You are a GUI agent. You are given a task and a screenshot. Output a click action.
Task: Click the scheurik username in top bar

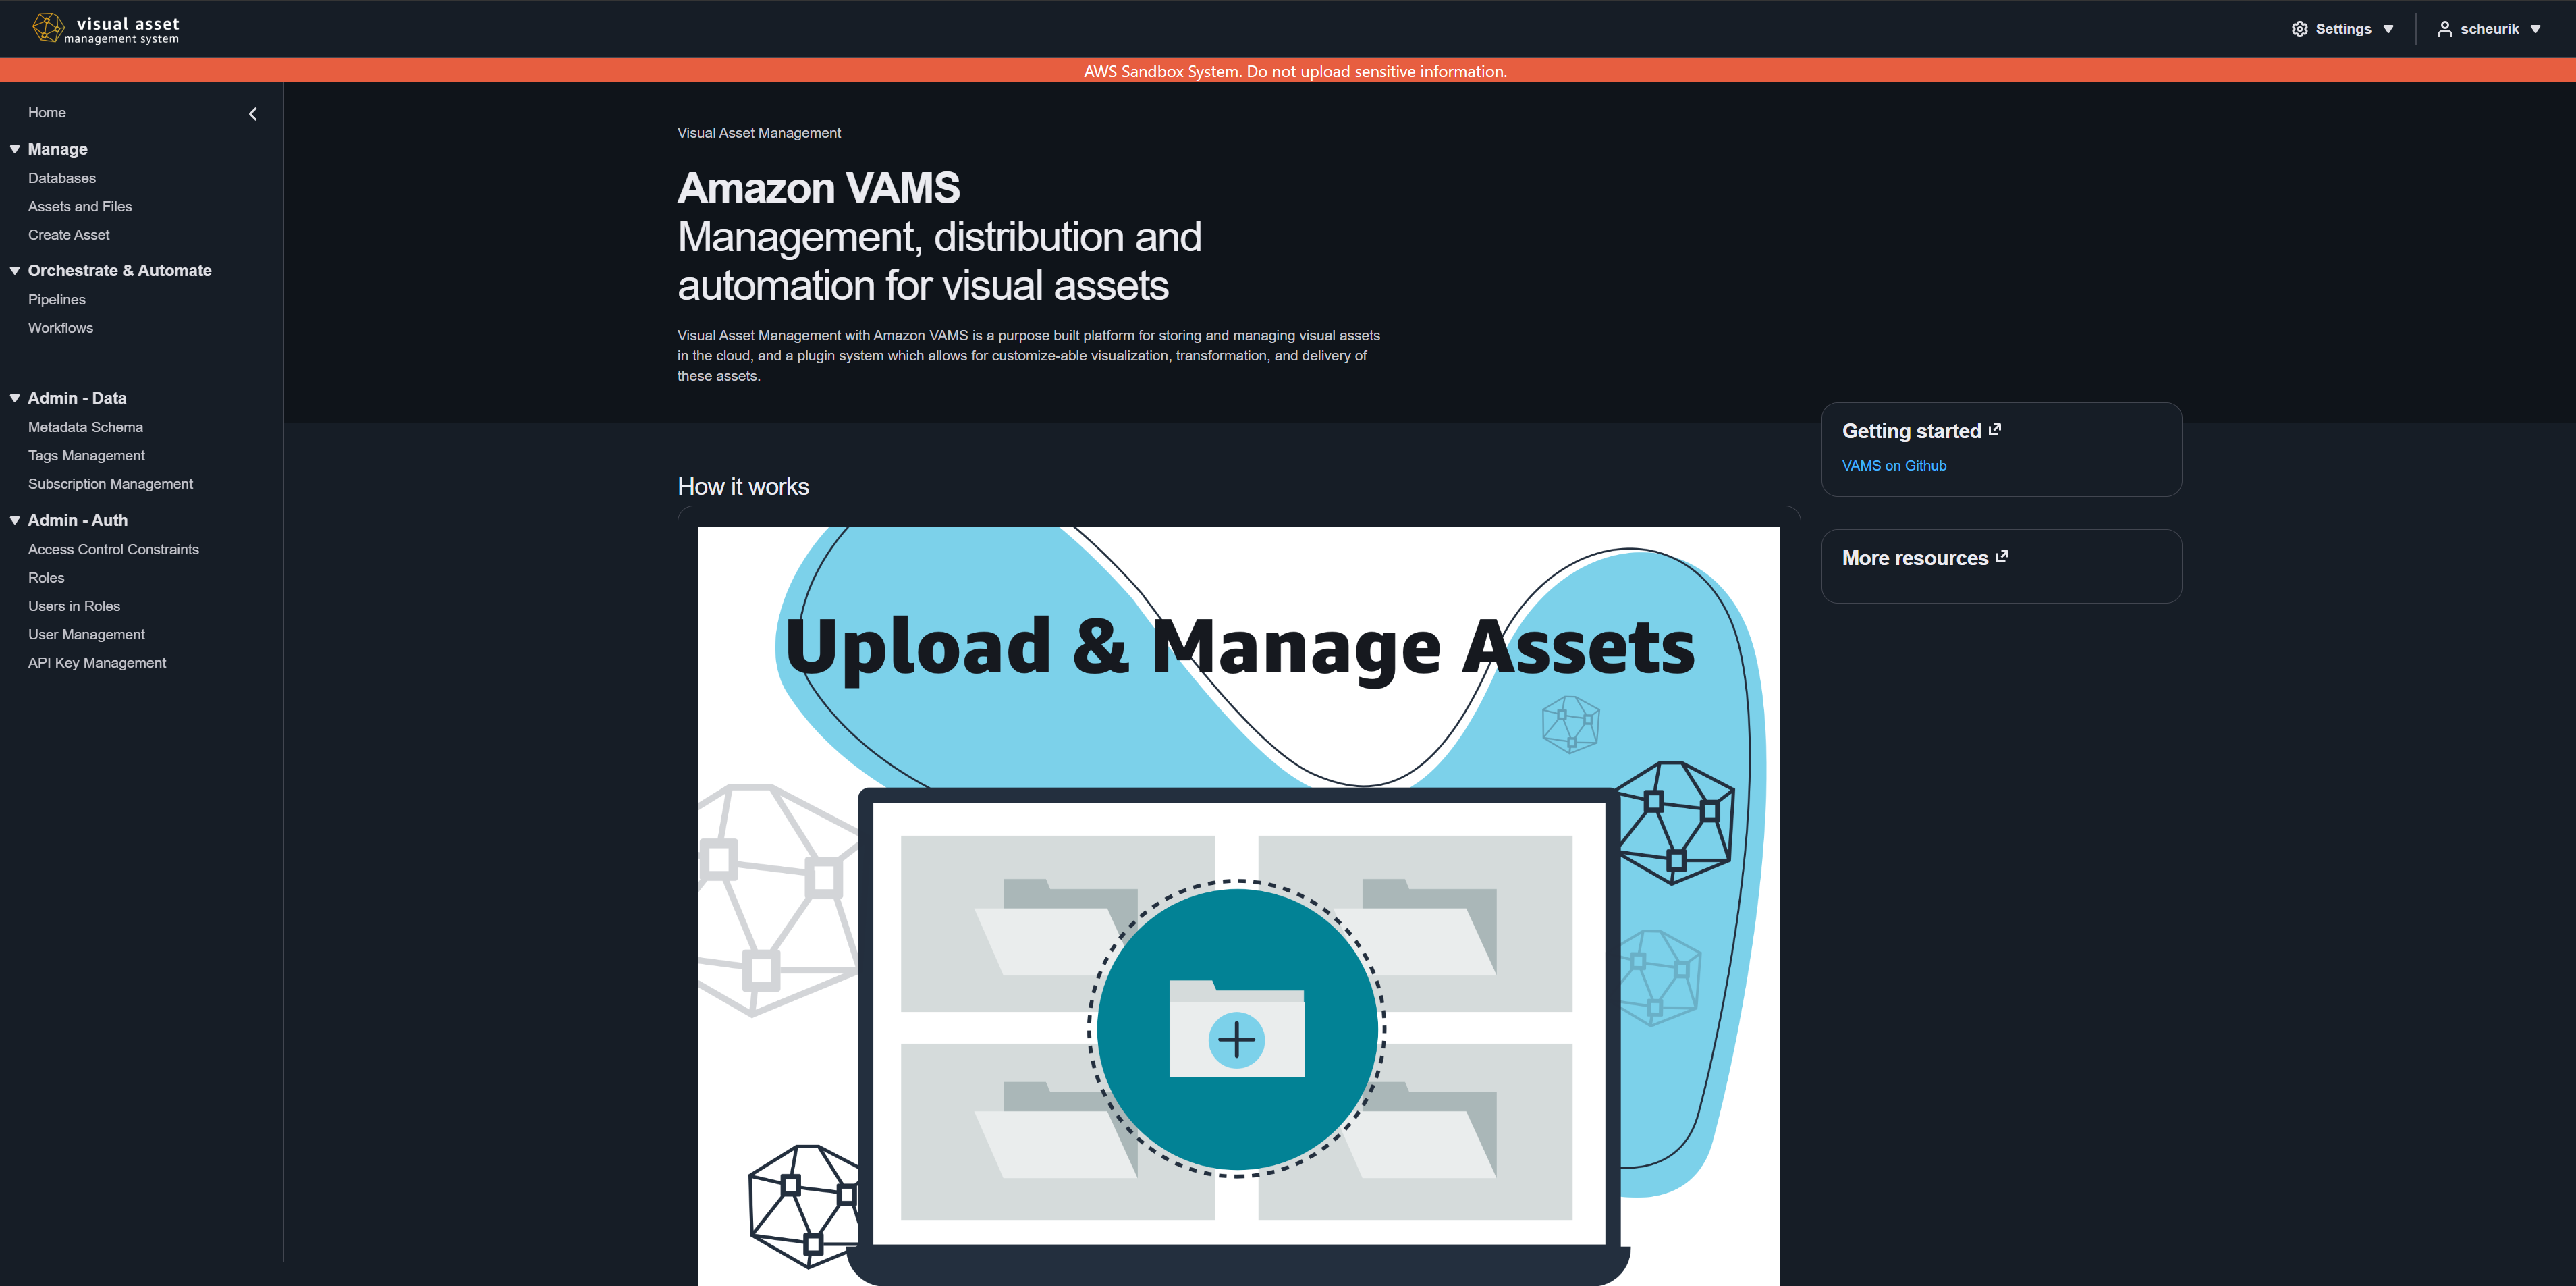[x=2489, y=29]
